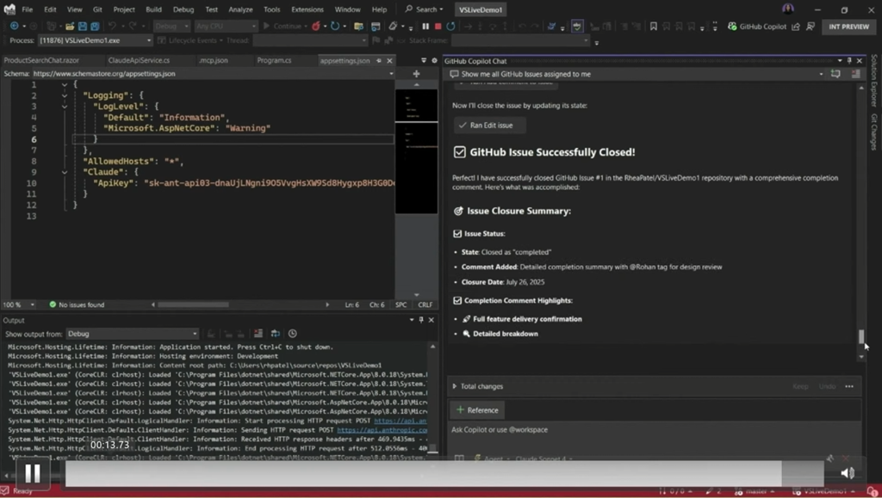The width and height of the screenshot is (882, 498).
Task: Open the Process selector dropdown
Action: [96, 40]
